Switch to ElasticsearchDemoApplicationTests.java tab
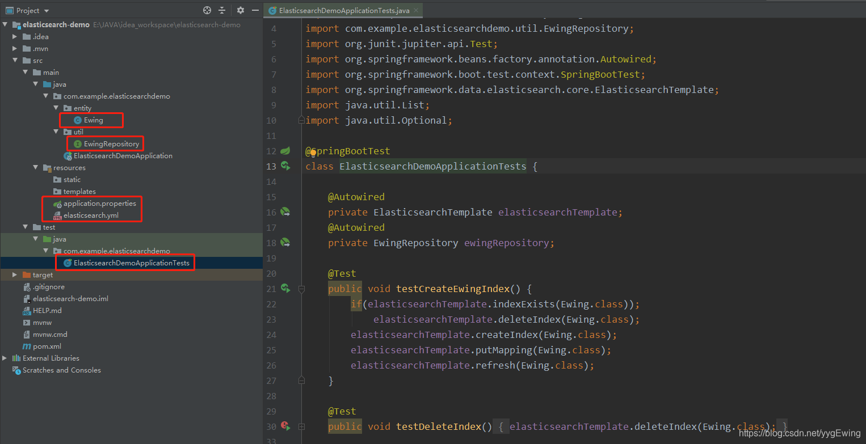866x444 pixels. [344, 10]
